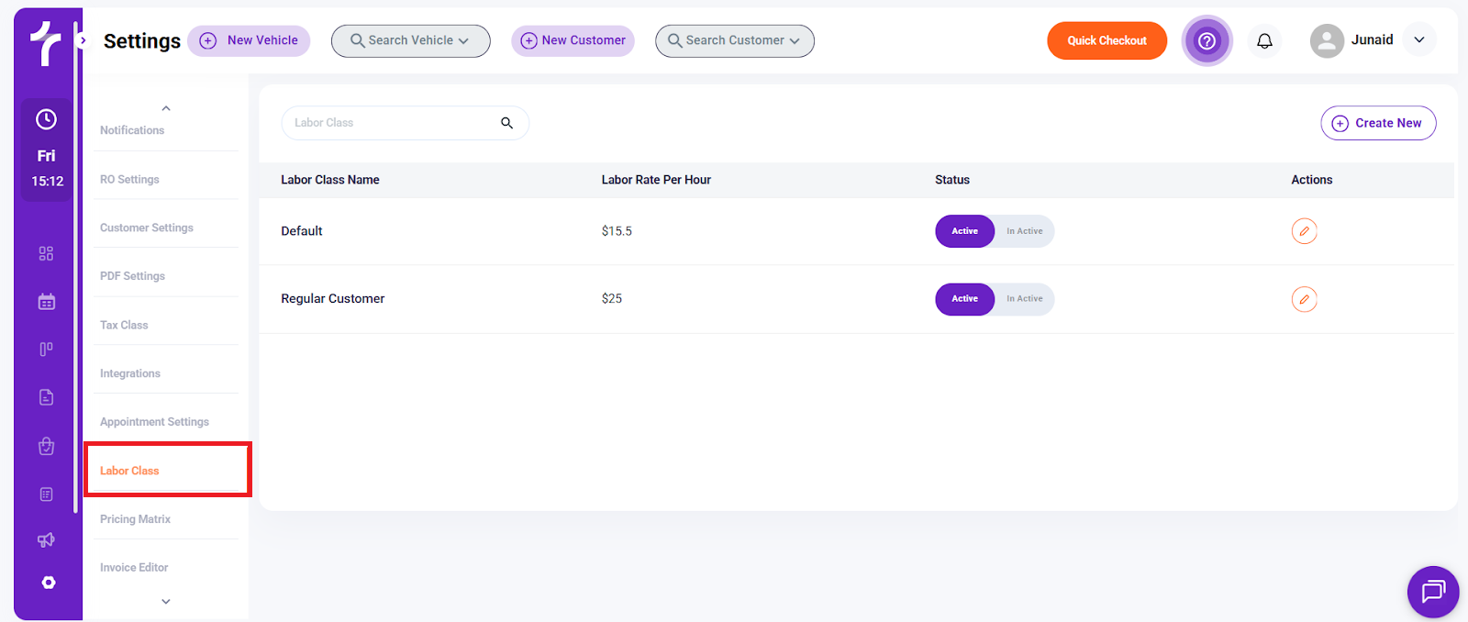Screen dimensions: 1468x622
Task: Edit the Default labor class pencil icon
Action: [x=1304, y=231]
